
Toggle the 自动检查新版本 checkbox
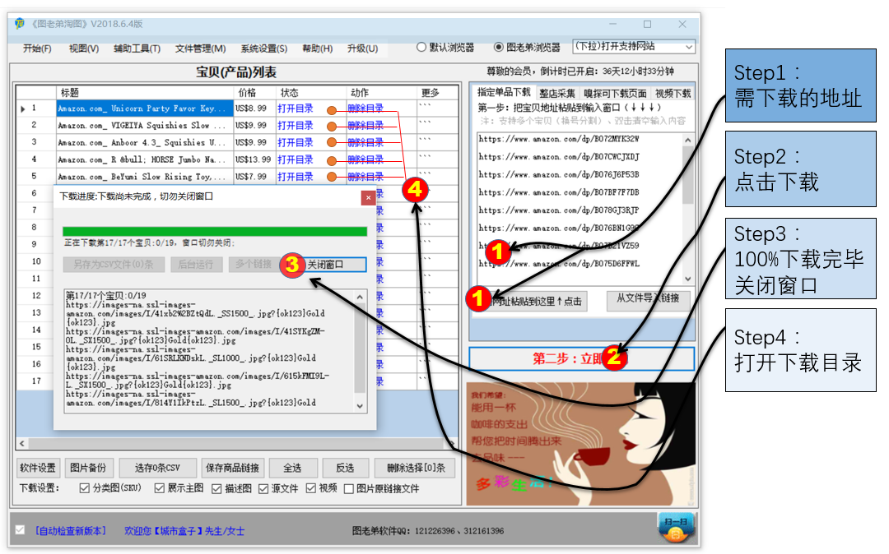(x=20, y=530)
